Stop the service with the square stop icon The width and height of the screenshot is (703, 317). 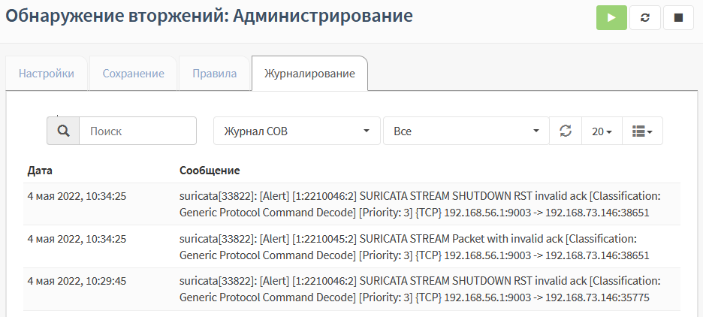tap(678, 18)
